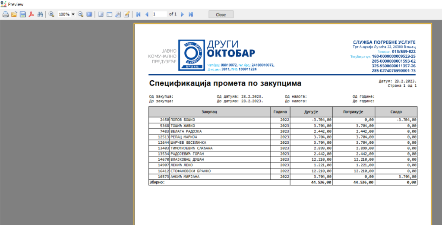Click the Zoom In magnifier icon
Image resolution: width=442 pixels, height=225 pixels.
coord(51,14)
